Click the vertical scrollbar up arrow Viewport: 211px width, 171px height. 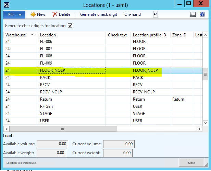pos(205,35)
